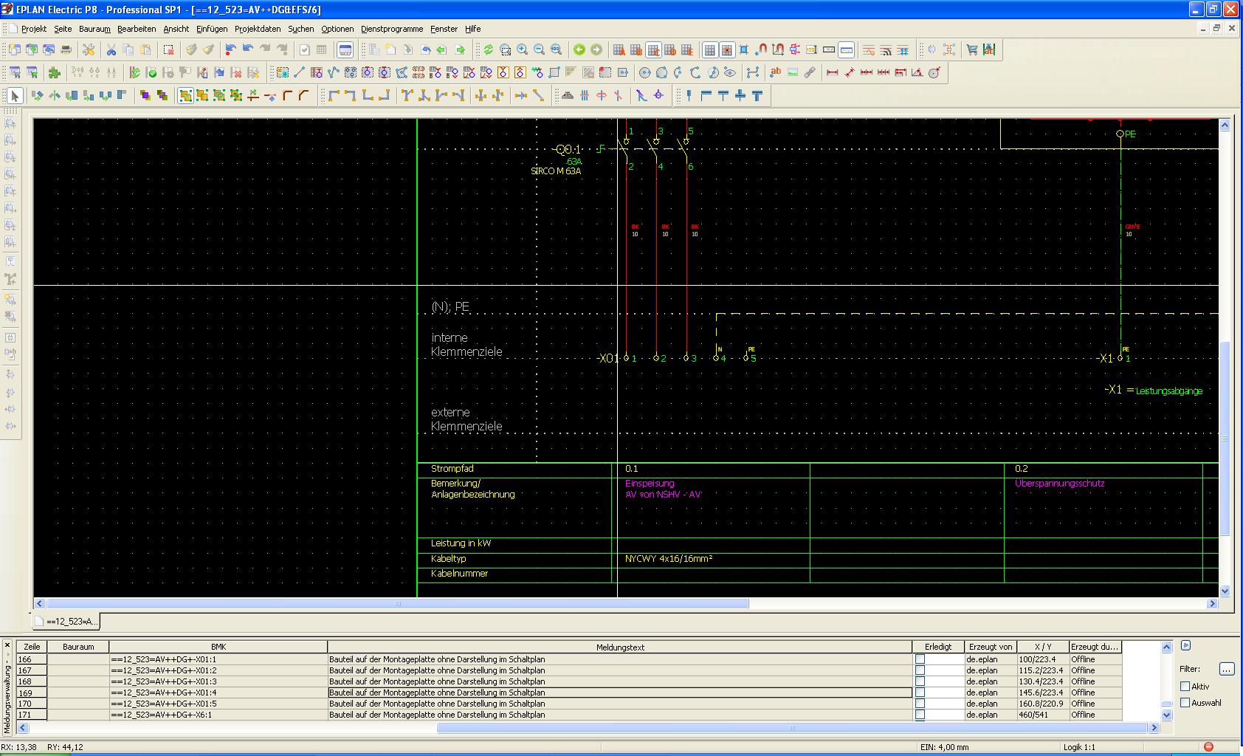The width and height of the screenshot is (1243, 756).
Task: Open the Hilfe menu
Action: (473, 29)
